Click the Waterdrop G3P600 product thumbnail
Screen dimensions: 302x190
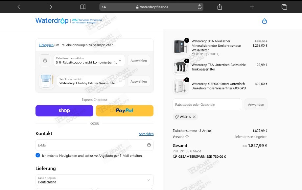(180, 86)
